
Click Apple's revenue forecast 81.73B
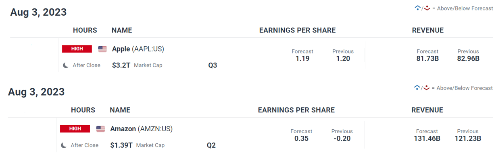(x=427, y=59)
